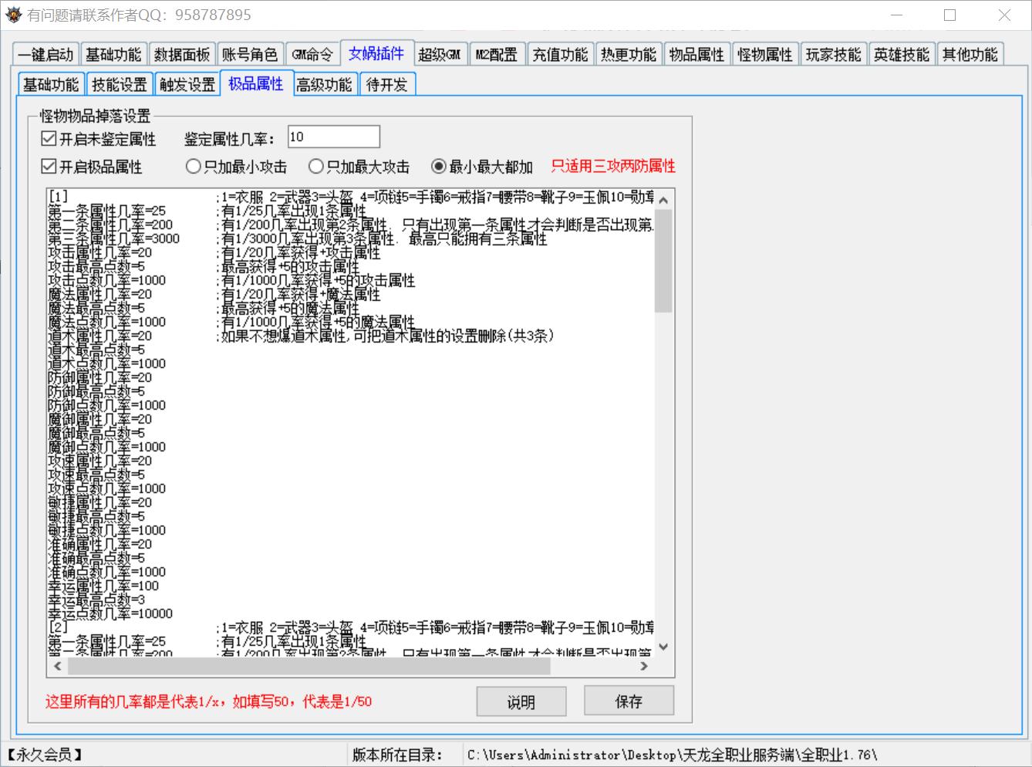Image resolution: width=1032 pixels, height=767 pixels.
Task: Click the red 只适用三攻两防属性 note
Action: click(613, 166)
